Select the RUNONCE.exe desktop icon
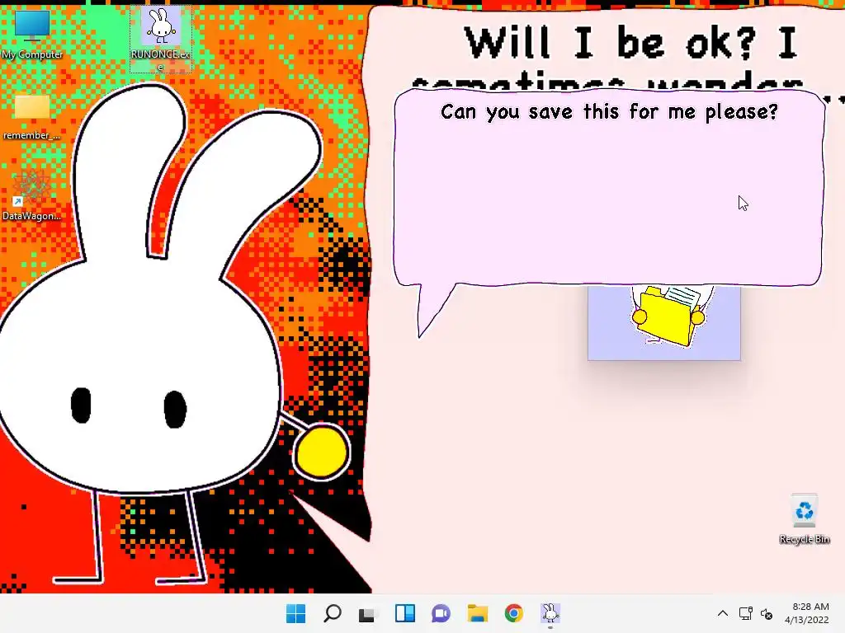Viewport: 845px width, 633px height. pyautogui.click(x=161, y=39)
